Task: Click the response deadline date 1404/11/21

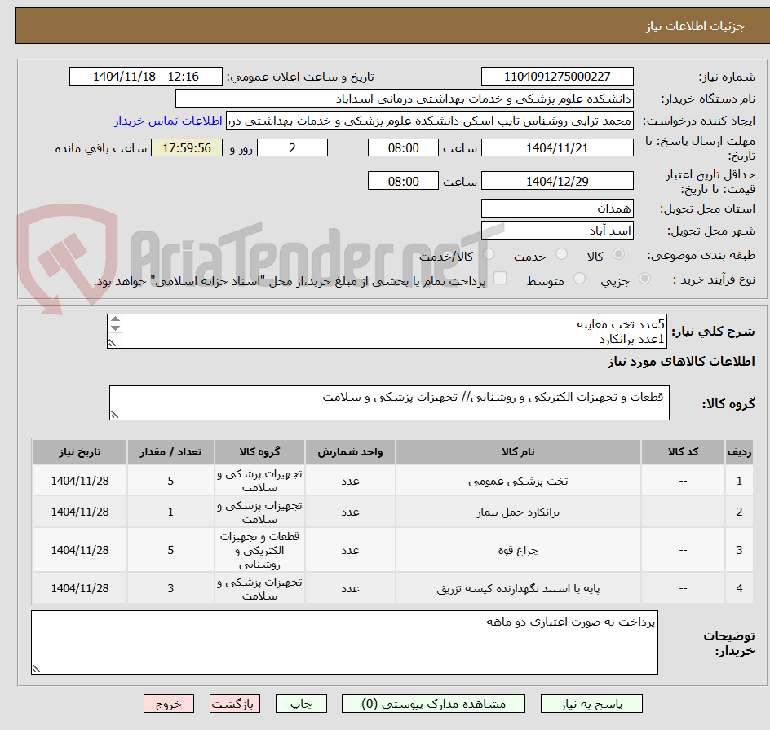Action: (557, 147)
